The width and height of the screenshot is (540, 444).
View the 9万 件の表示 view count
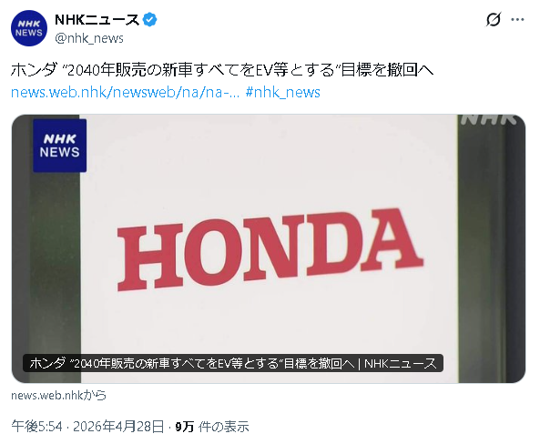[212, 427]
